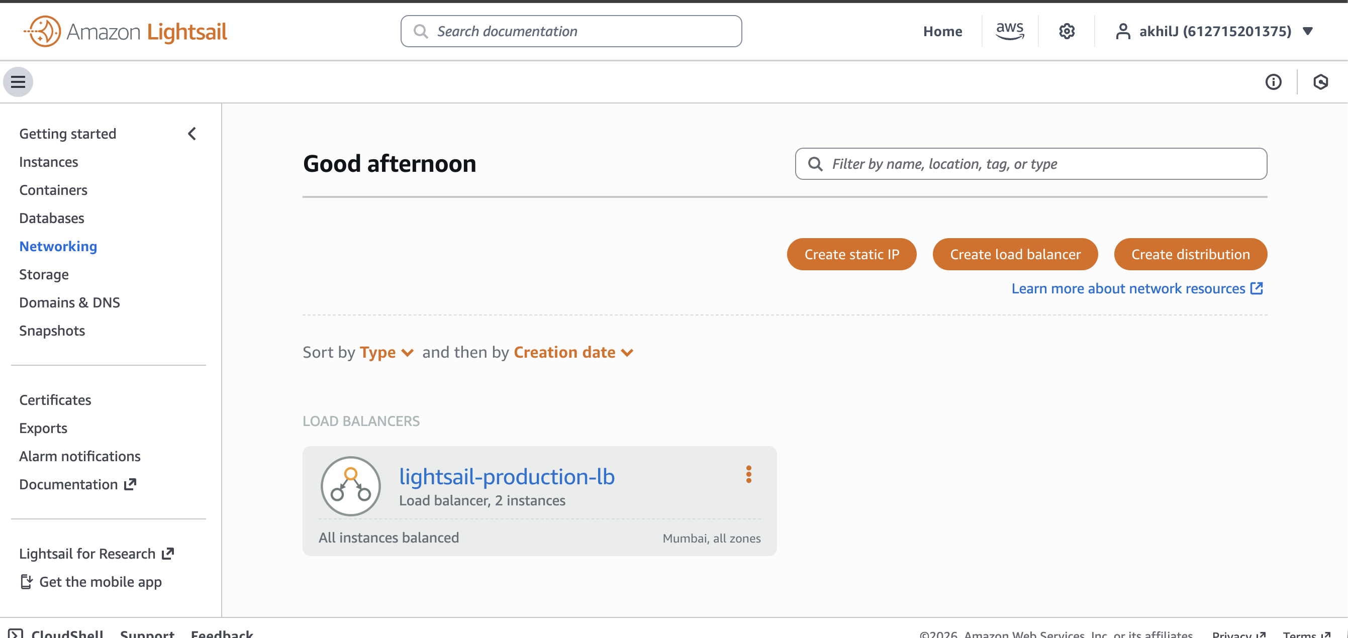Click the user profile icon
The height and width of the screenshot is (638, 1348).
[x=1122, y=31]
